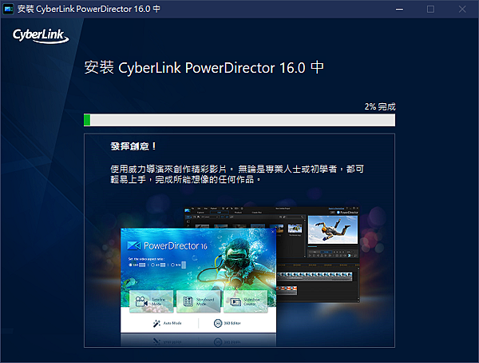The height and width of the screenshot is (363, 479).
Task: Click the "安裝 CyberLink PowerDirector 16.0 中" heading
Action: pos(204,67)
